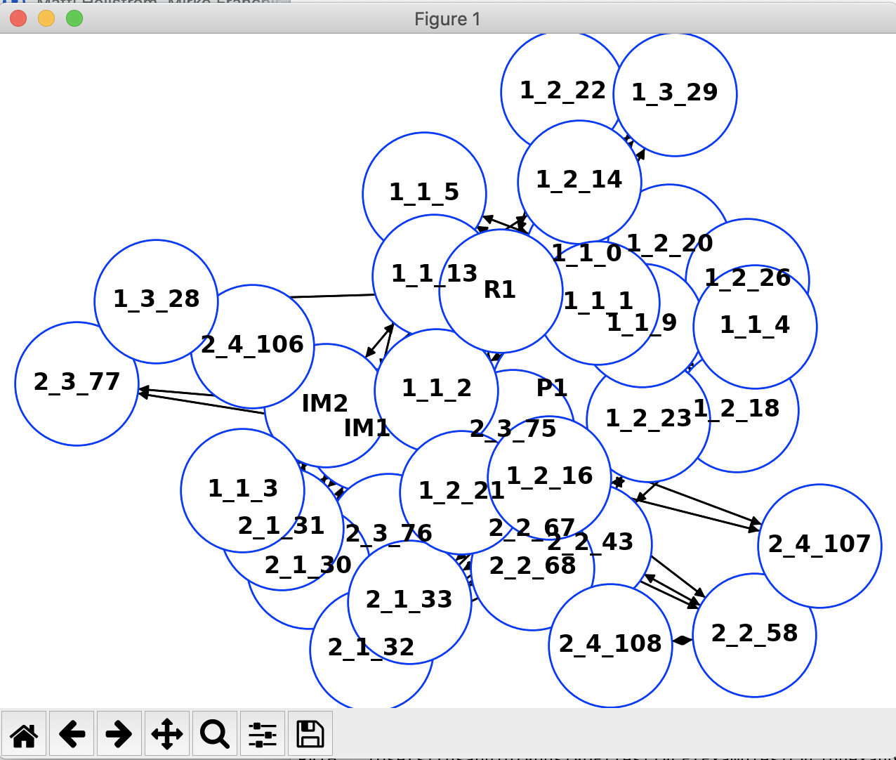Click the 2_2_58 node circle

[754, 634]
